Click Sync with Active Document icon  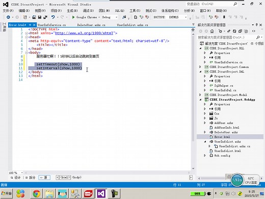coord(229,31)
